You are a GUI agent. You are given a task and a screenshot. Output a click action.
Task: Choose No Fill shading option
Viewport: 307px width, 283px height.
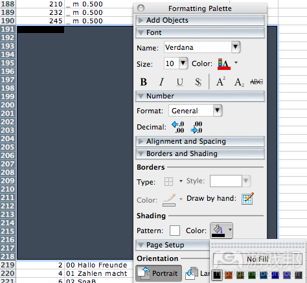pyautogui.click(x=258, y=259)
